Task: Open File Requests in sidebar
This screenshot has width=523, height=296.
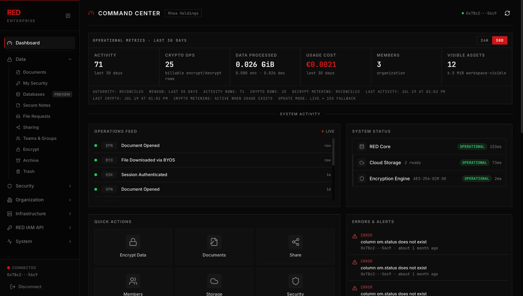Action: (37, 116)
